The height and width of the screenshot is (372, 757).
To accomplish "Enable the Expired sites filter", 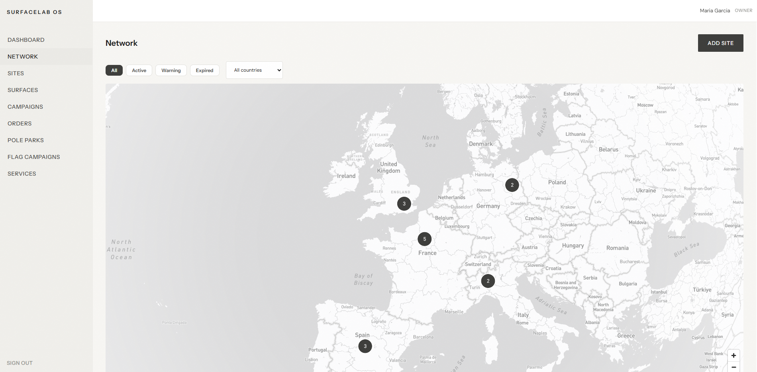I will tap(204, 70).
